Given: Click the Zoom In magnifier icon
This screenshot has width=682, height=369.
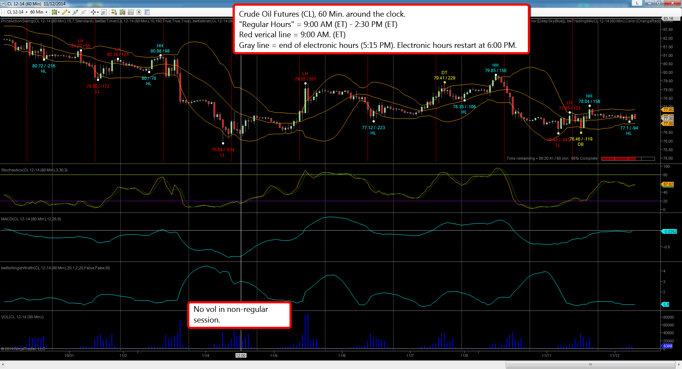Looking at the screenshot, I should [x=75, y=12].
